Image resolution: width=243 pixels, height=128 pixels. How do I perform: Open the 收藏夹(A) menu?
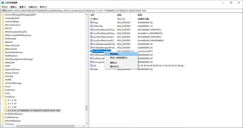coord(33,7)
